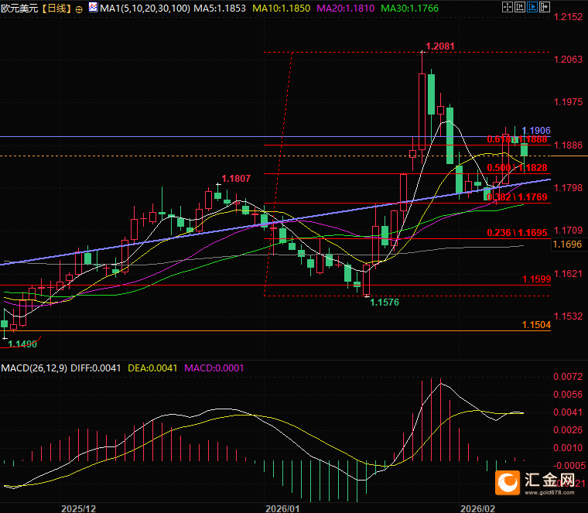Select the 0.382 \ 1.1769 Fibonacci label
The image size is (588, 513).
click(x=517, y=197)
